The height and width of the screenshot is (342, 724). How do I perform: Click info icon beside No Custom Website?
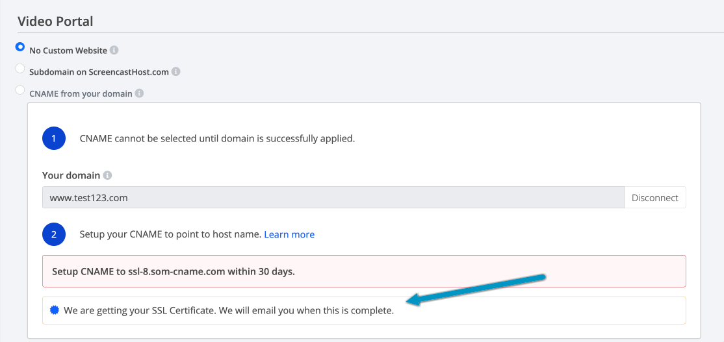pos(114,50)
